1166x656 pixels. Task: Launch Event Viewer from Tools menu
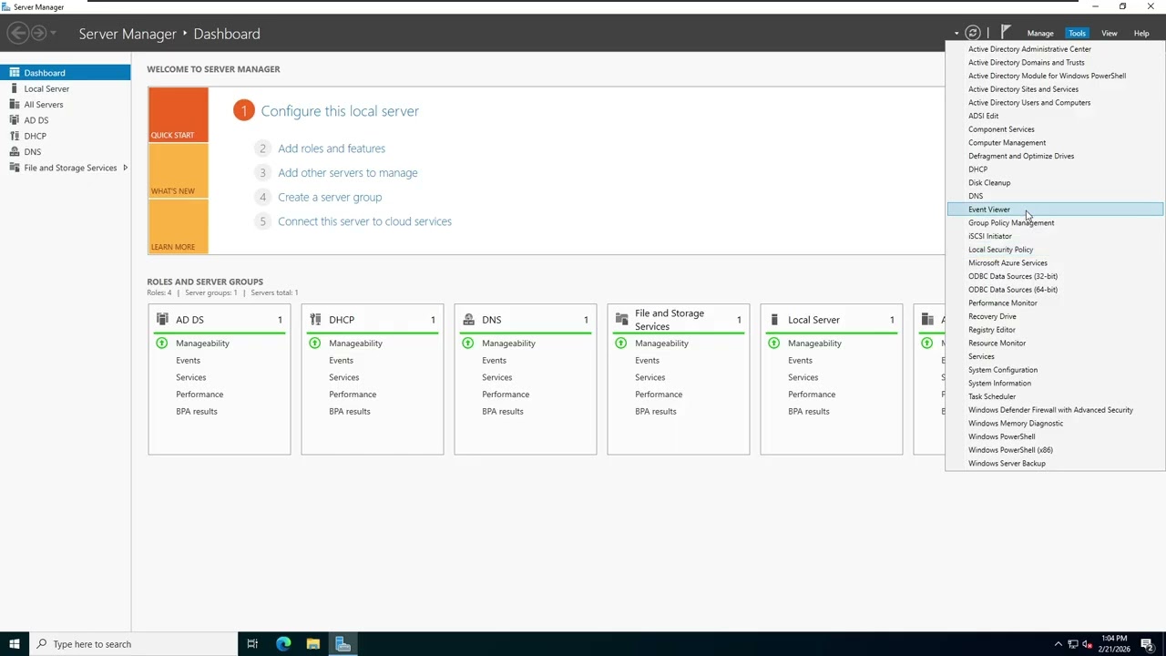(x=1055, y=210)
